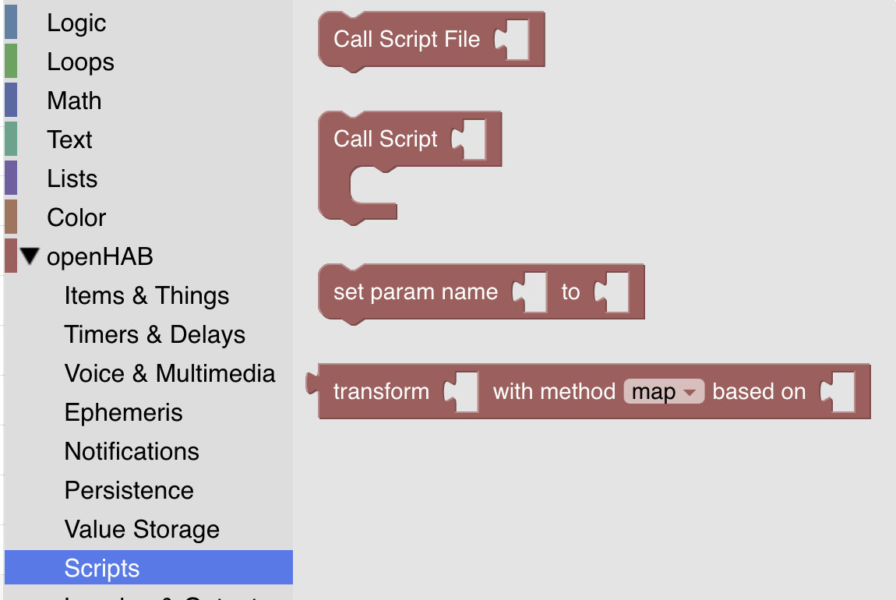Open the Items & Things category
Image resolution: width=896 pixels, height=600 pixels.
click(x=146, y=295)
